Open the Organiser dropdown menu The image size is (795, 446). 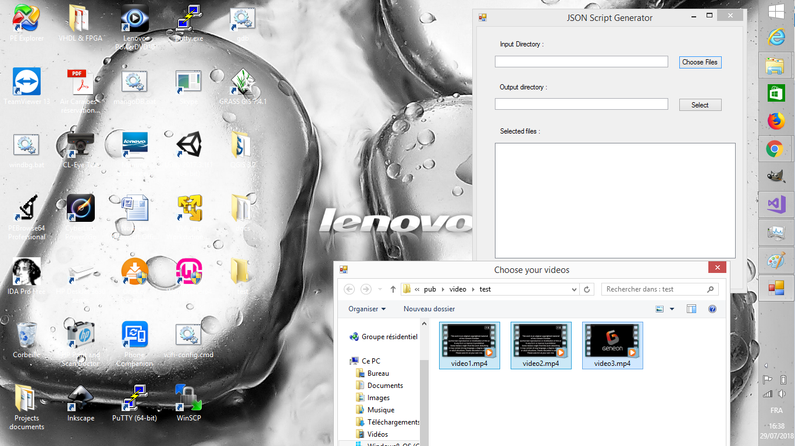click(367, 309)
